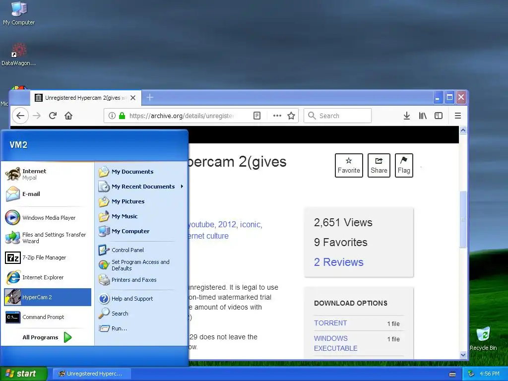
Task: Click the TORRENT download option
Action: coord(330,323)
